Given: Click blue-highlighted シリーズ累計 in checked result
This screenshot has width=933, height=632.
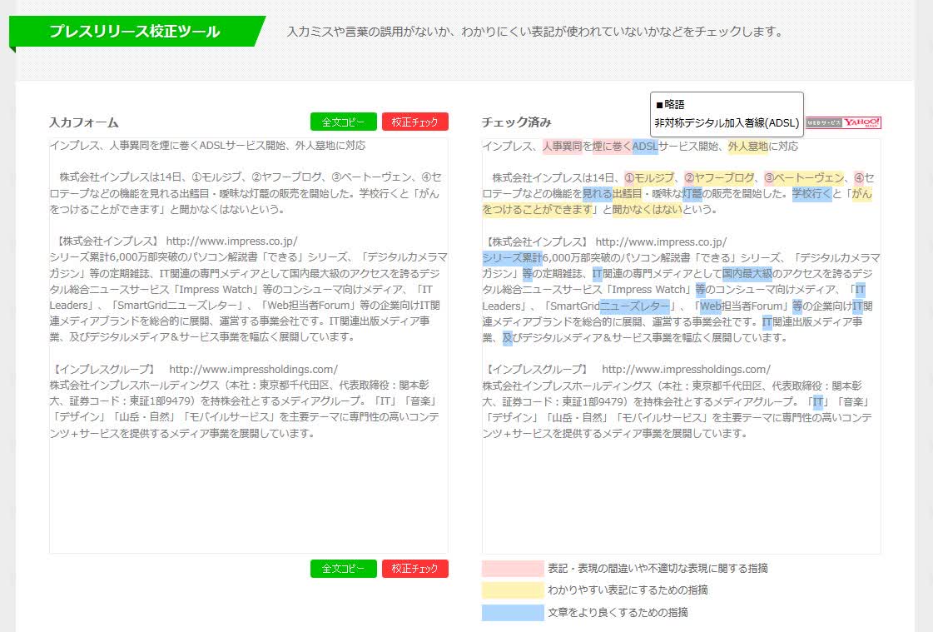Looking at the screenshot, I should (x=512, y=258).
